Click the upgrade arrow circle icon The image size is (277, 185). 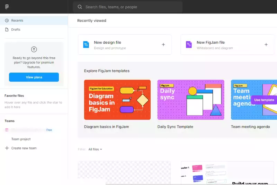click(x=34, y=49)
